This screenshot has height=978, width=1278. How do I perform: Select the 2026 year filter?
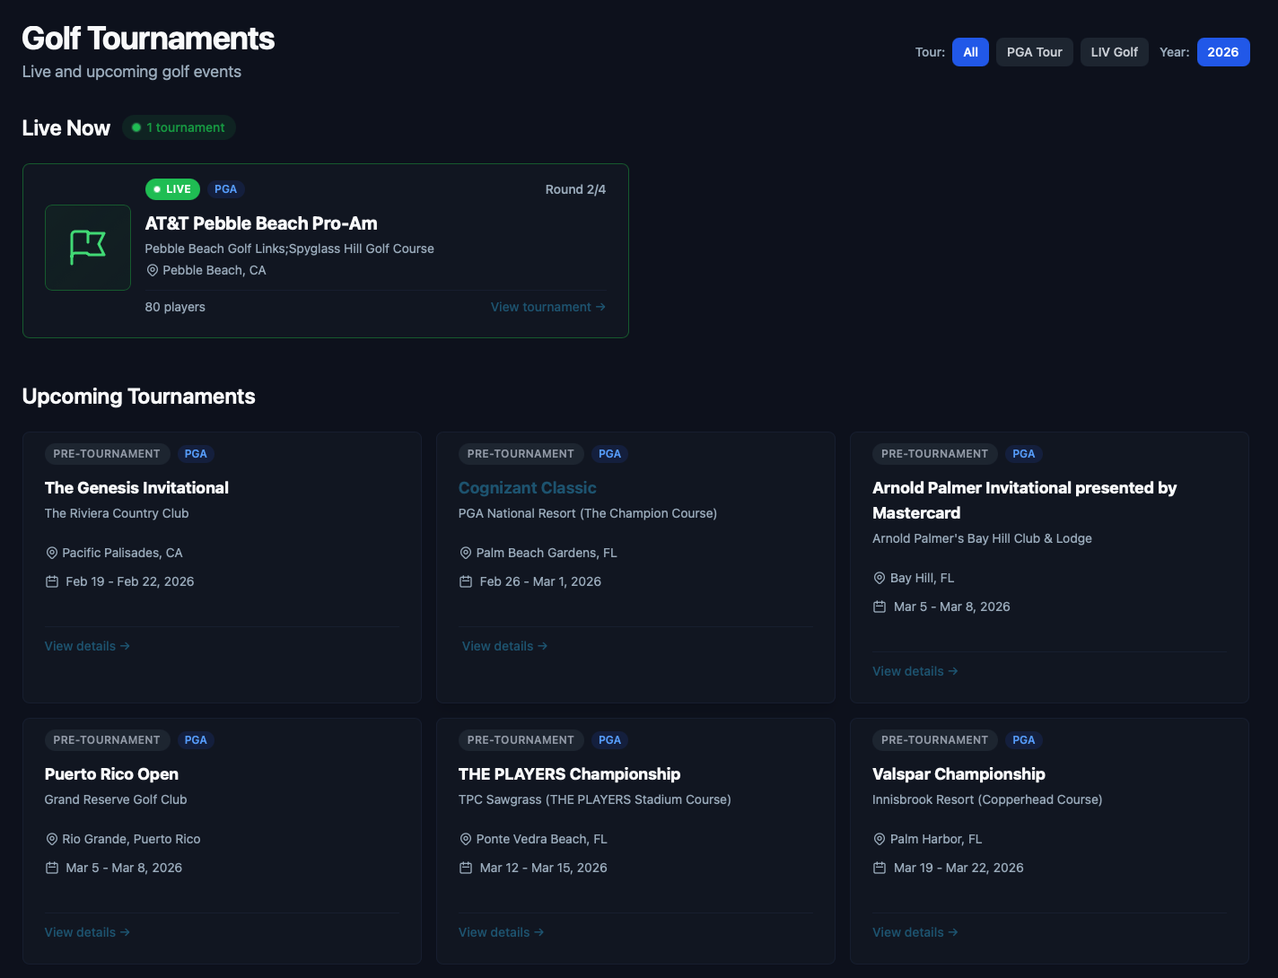[1222, 52]
